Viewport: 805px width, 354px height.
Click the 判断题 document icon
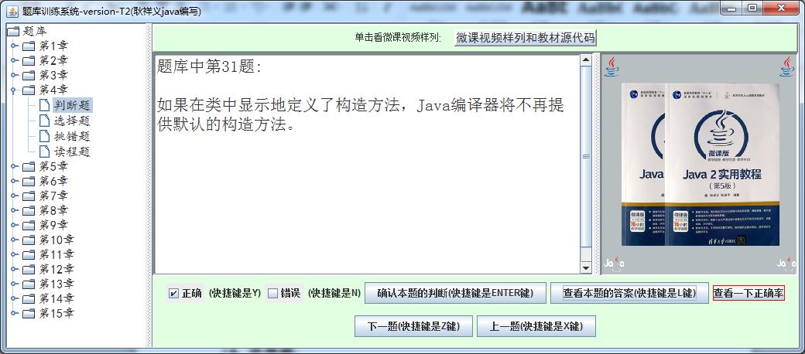45,106
